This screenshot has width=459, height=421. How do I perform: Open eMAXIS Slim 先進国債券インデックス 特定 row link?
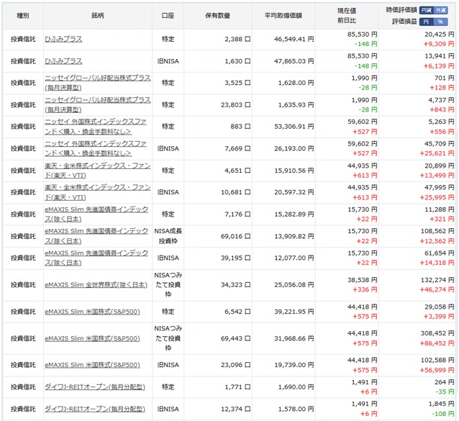(96, 214)
